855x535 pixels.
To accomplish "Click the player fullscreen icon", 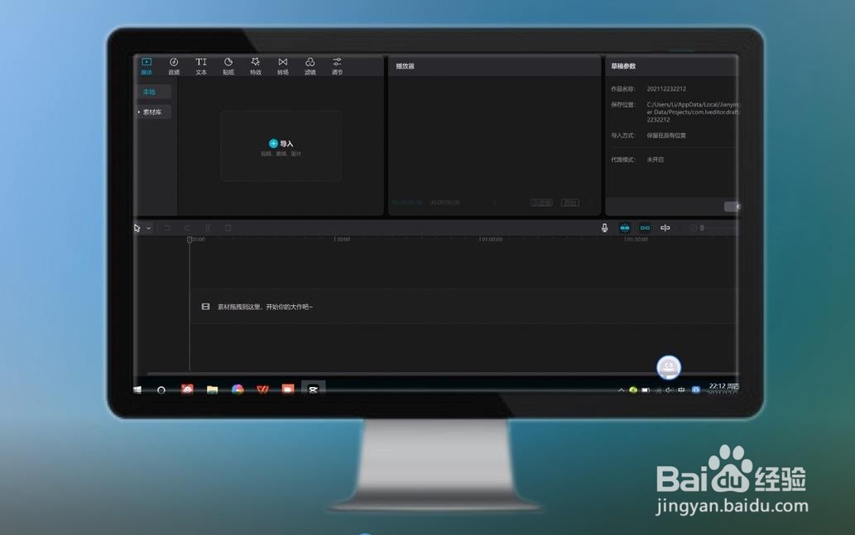I will pos(591,202).
